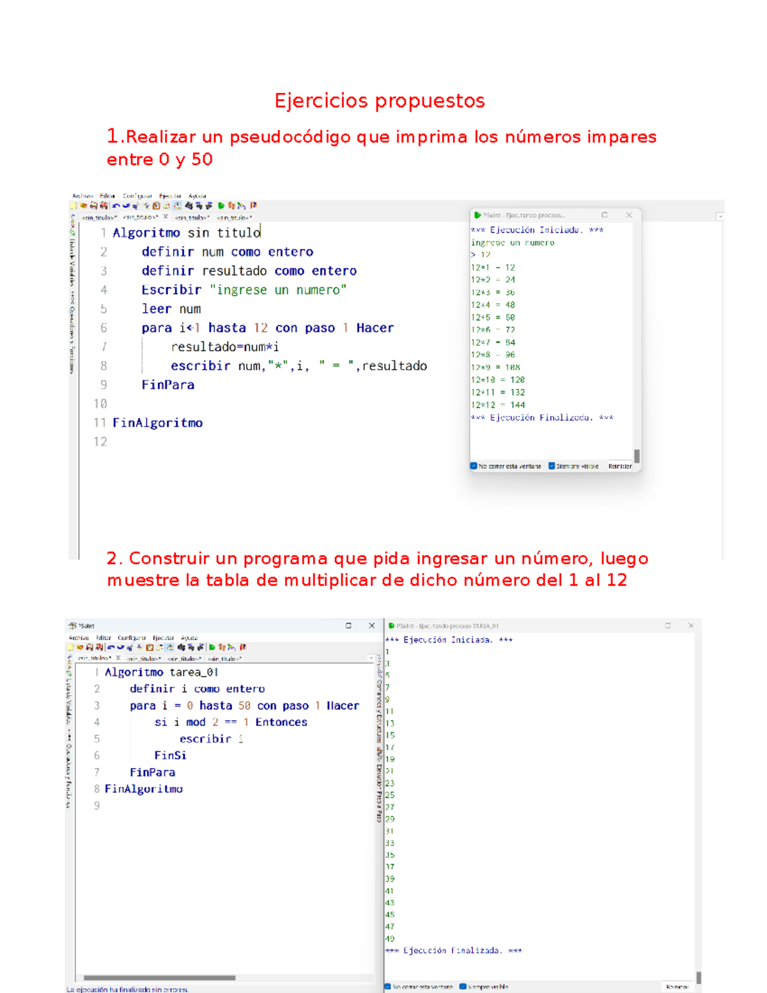The height and width of the screenshot is (993, 767).
Task: Click the Undo arrow icon
Action: 116,205
